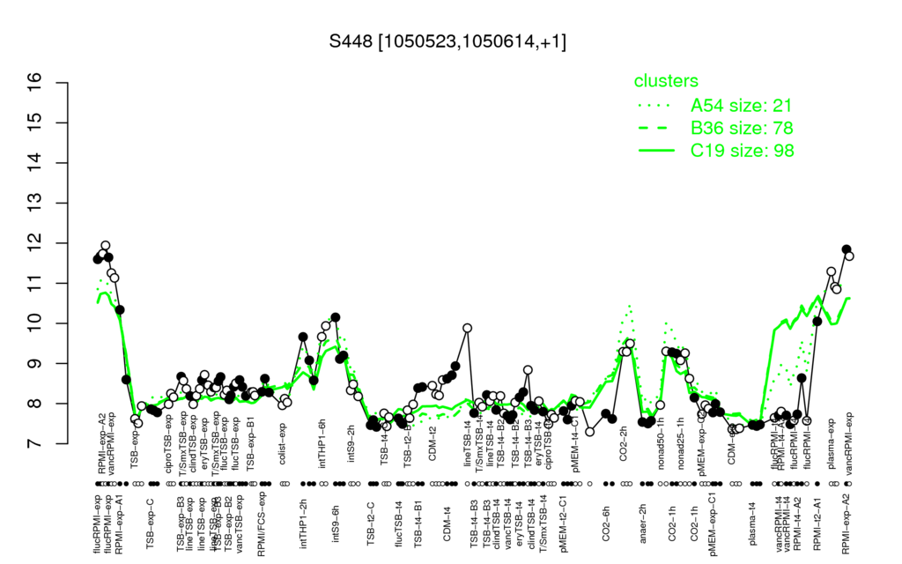Screen dimensions: 902x564
Task: Click in-plot label 'plasma-exp'
Action: point(832,445)
